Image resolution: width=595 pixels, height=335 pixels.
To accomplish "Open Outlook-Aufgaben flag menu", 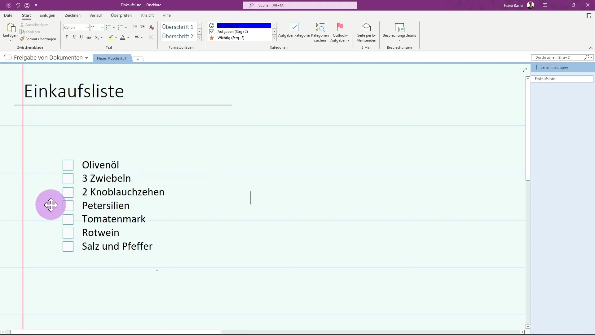I will click(340, 32).
